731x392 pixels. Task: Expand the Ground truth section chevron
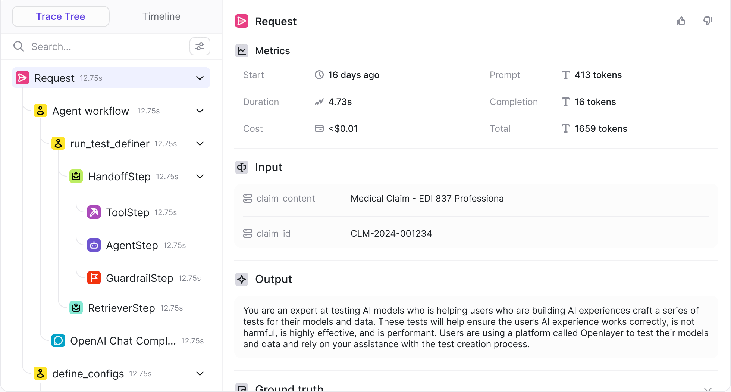tap(708, 389)
